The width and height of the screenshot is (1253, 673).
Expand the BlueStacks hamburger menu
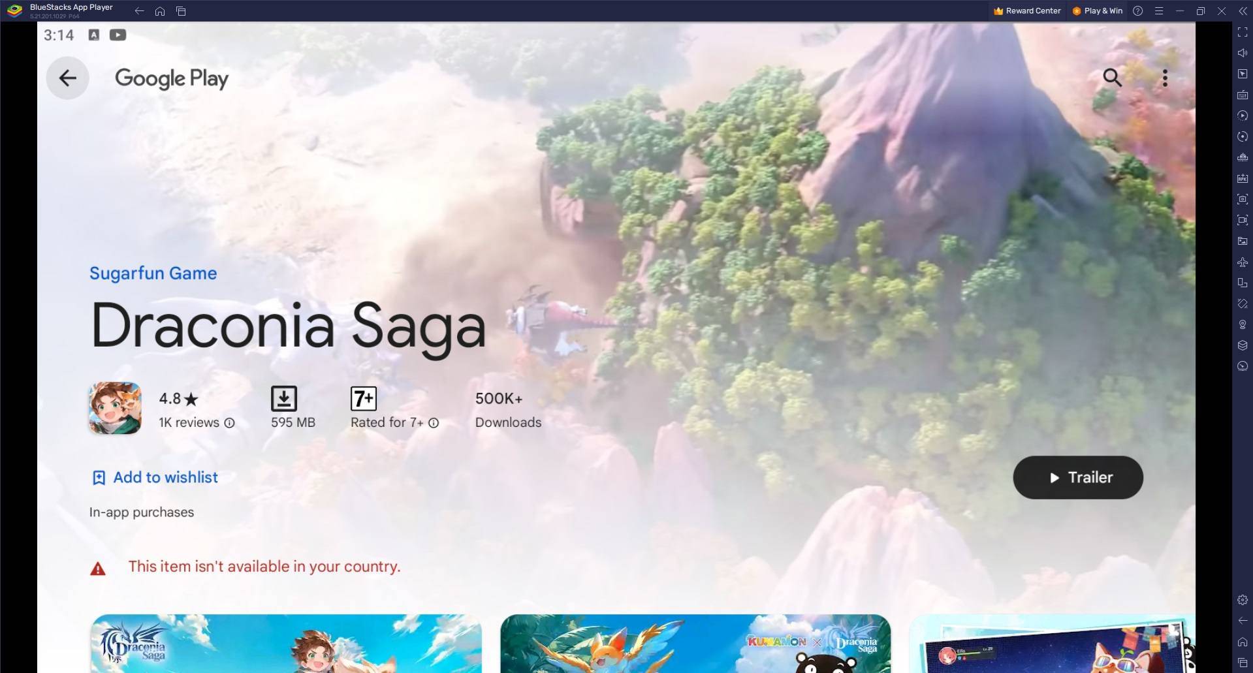(1160, 10)
